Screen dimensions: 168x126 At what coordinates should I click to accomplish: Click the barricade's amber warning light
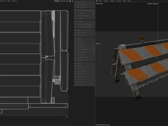(142, 38)
